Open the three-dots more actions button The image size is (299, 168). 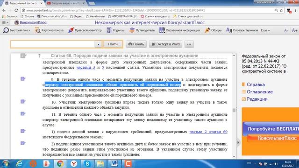(189, 44)
